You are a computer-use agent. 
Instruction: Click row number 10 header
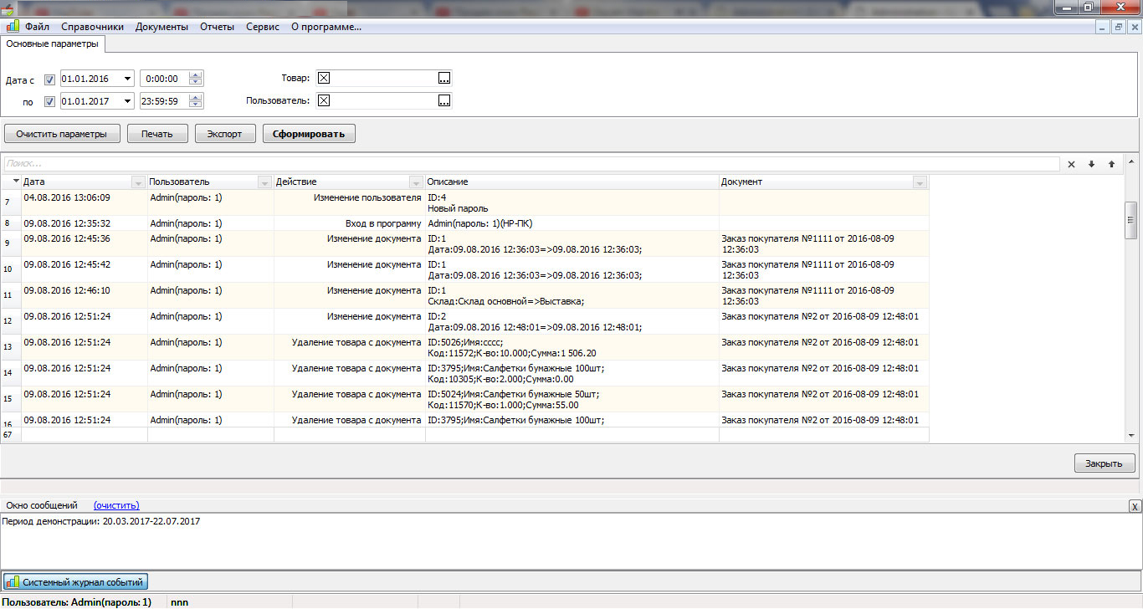coord(10,269)
